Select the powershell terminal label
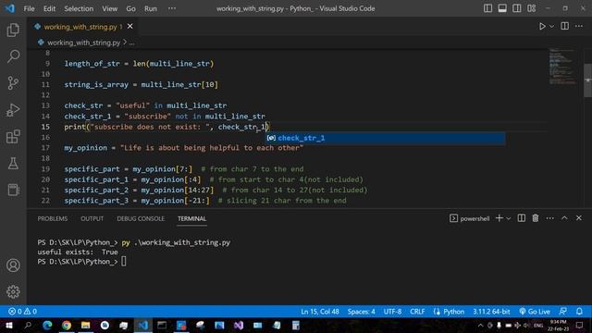The height and width of the screenshot is (333, 592). click(x=470, y=218)
